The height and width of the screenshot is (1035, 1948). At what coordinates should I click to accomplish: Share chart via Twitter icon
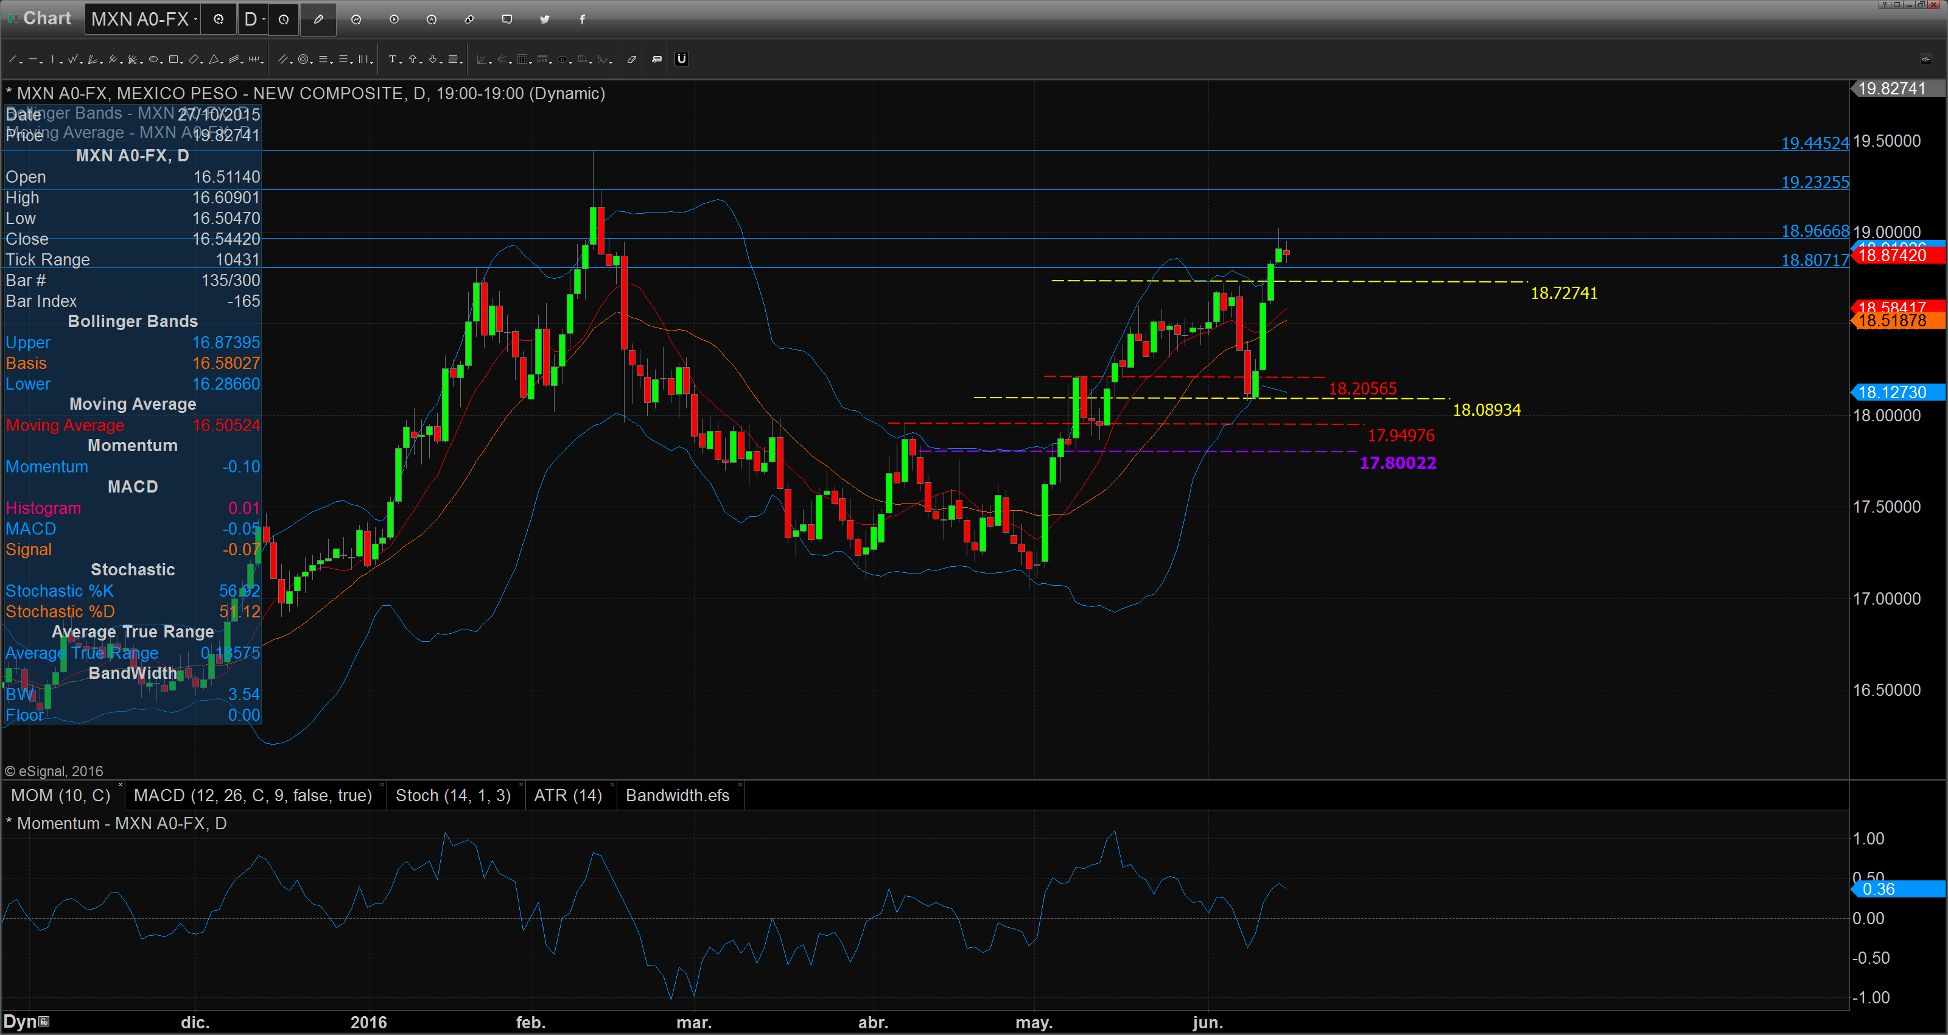tap(545, 19)
